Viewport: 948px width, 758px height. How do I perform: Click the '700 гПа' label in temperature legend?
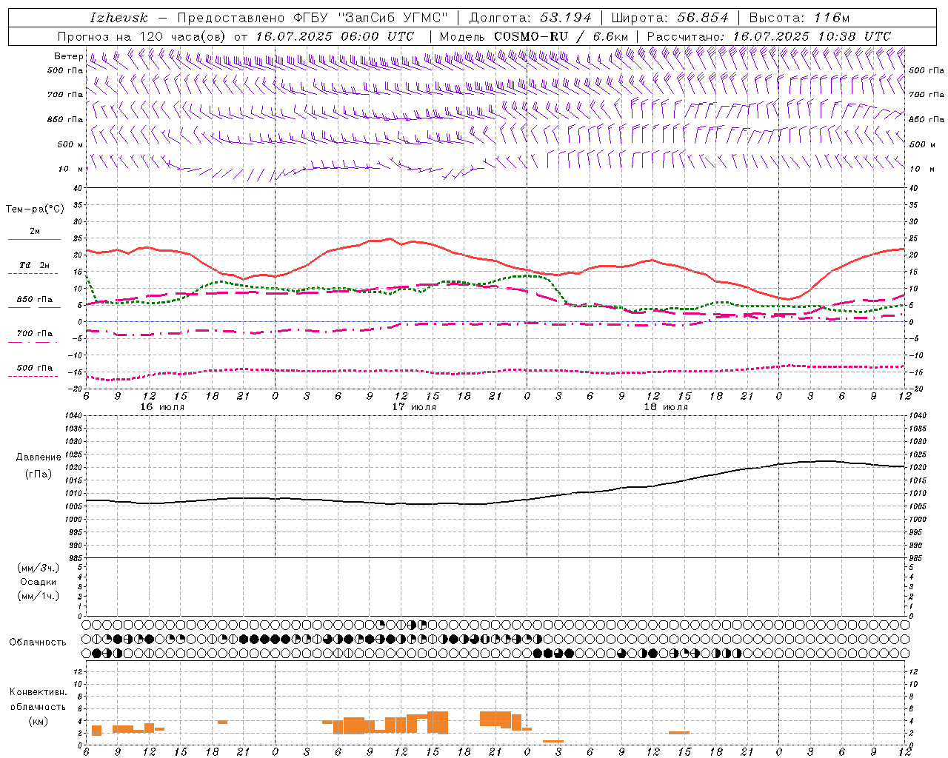click(35, 334)
